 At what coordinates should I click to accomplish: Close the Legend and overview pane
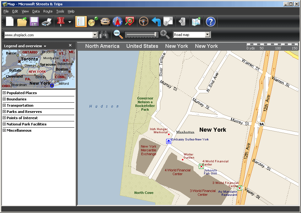click(70, 45)
